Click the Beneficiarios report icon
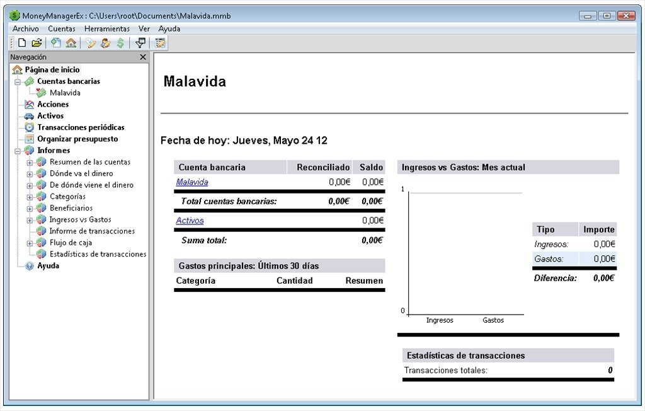The image size is (645, 411). [41, 208]
